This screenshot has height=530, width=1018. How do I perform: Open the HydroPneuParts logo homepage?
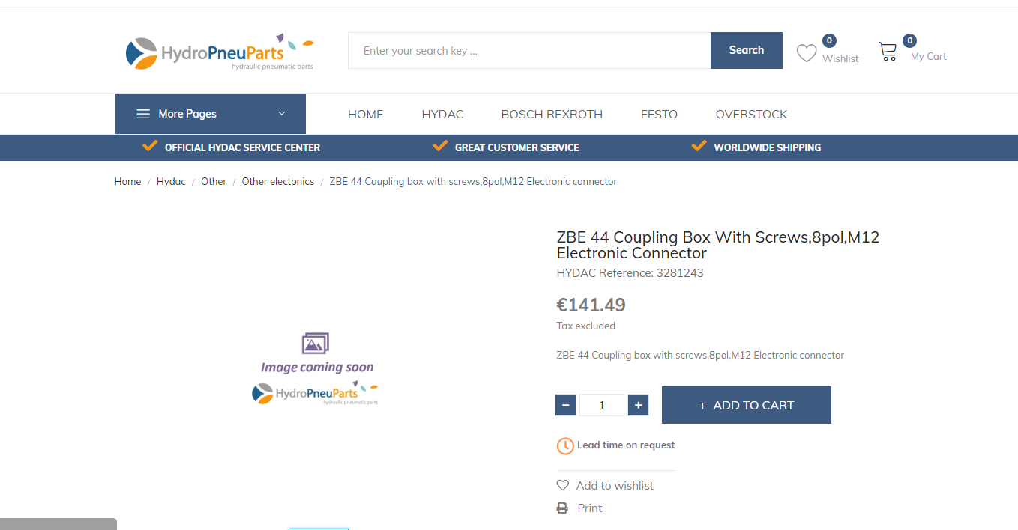tap(220, 52)
